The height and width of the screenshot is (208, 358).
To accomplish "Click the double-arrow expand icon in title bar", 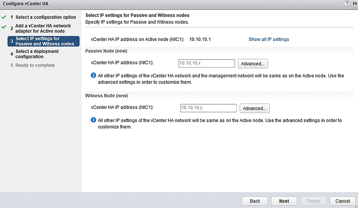I will click(x=355, y=4).
